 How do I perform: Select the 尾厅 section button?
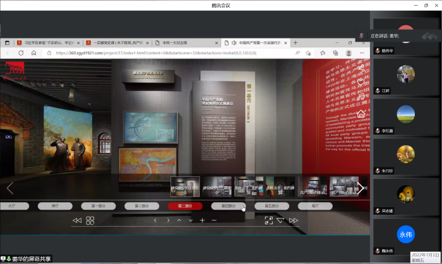[x=315, y=206]
